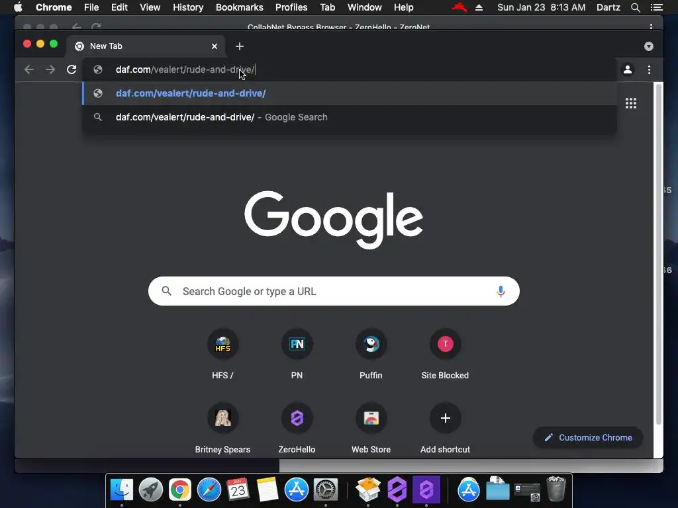Open the Puffin shortcut
Viewport: 678px width, 508px height.
[x=371, y=355]
